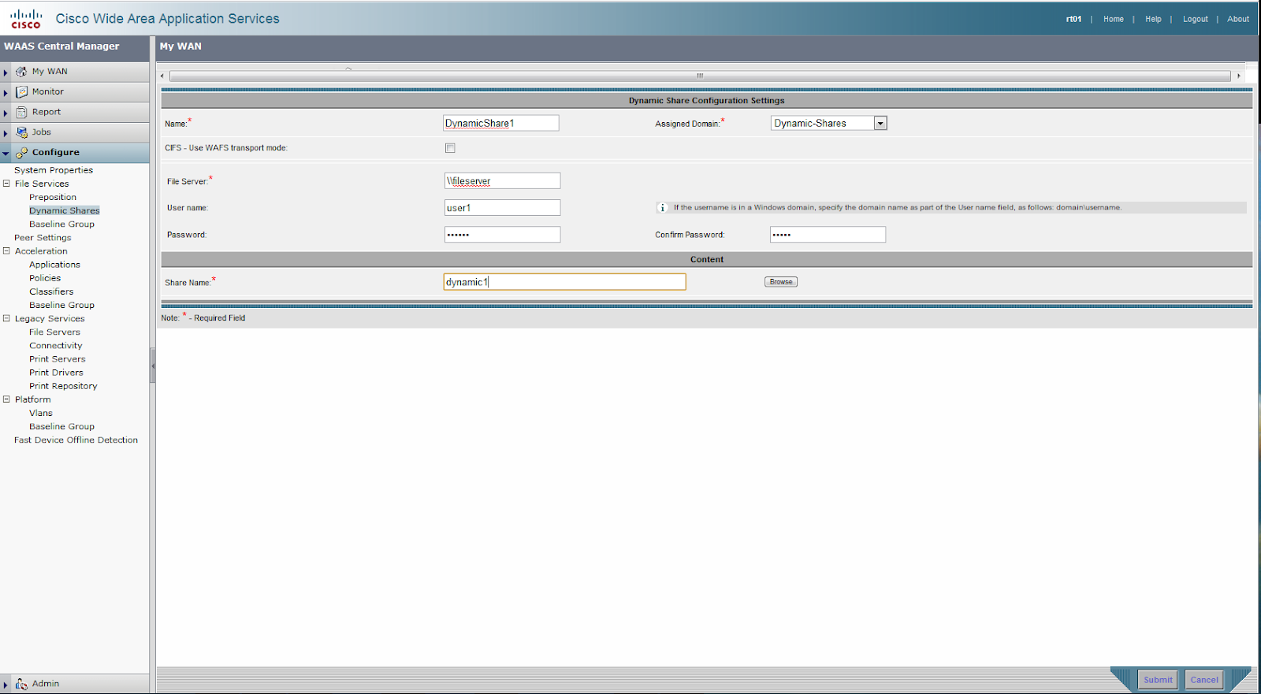Click the horizontal scrollbar right arrow

point(1239,76)
